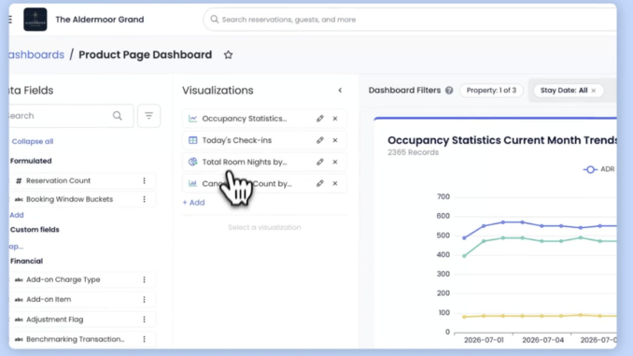Viewport: 633px width, 356px height.
Task: Click the Product Page Dashboard title
Action: point(146,54)
